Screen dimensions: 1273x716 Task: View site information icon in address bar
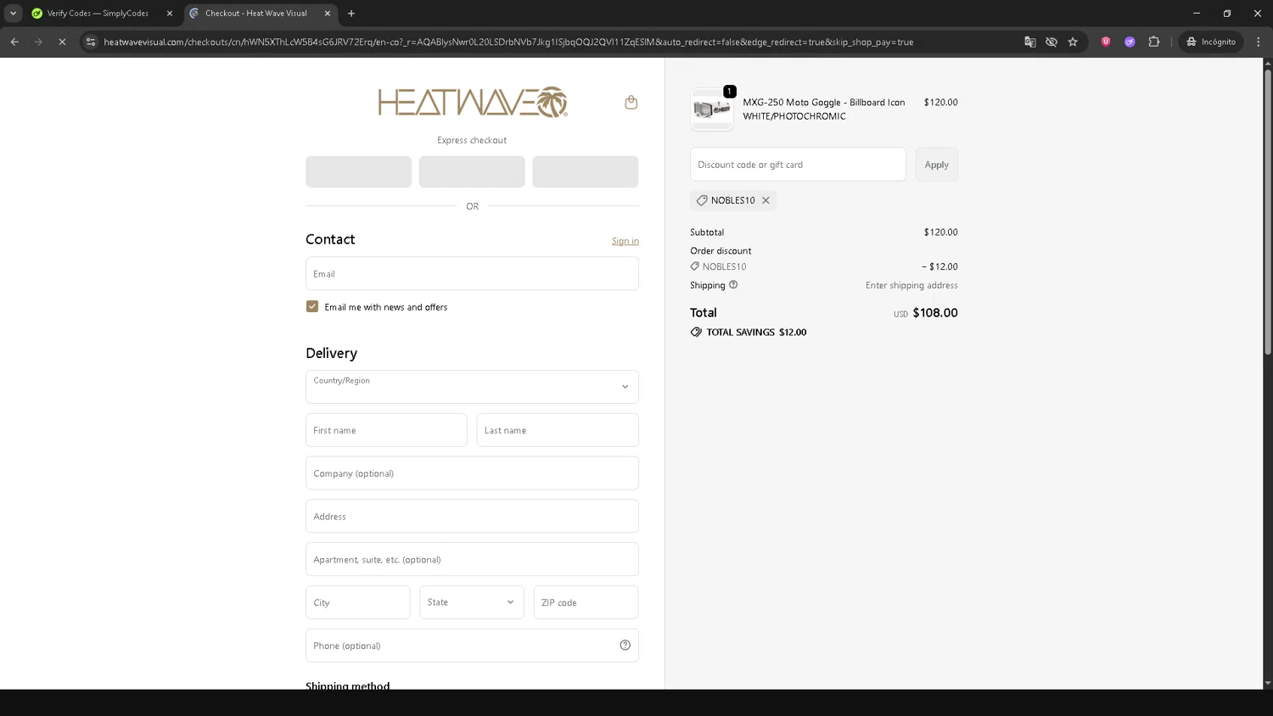click(x=91, y=42)
